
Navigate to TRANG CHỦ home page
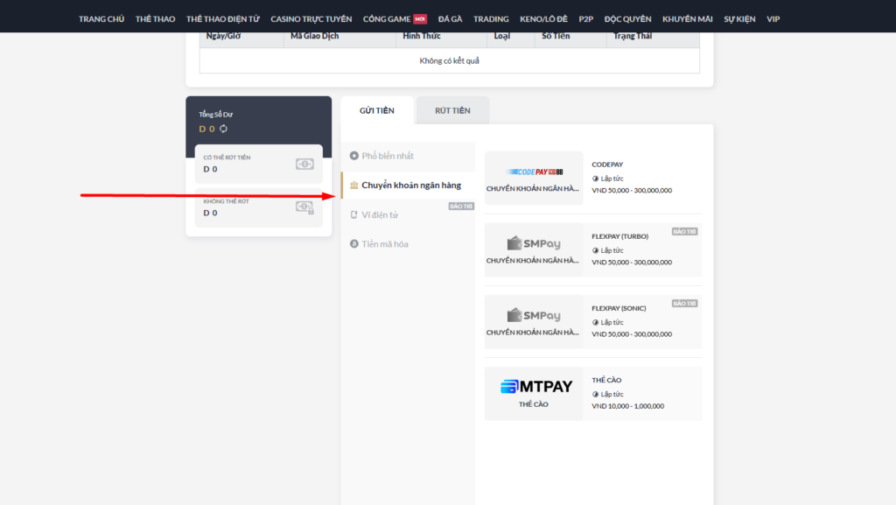(x=101, y=18)
